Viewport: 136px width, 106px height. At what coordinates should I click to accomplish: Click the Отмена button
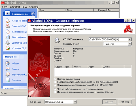tap(125, 102)
